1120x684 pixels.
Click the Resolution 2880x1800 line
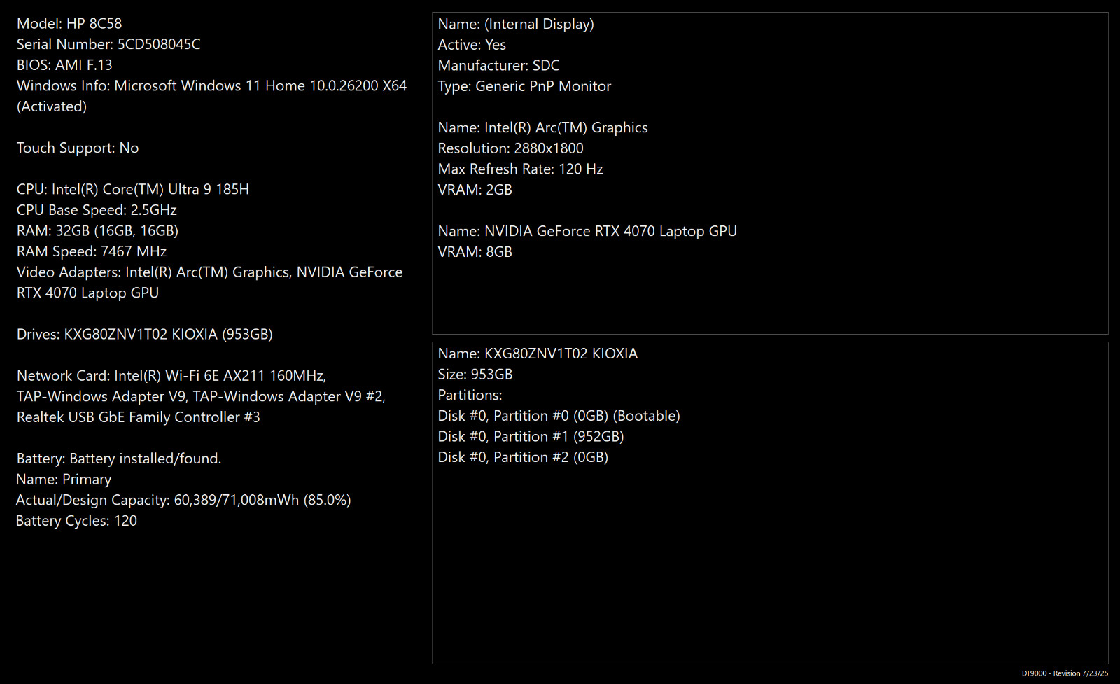[511, 148]
